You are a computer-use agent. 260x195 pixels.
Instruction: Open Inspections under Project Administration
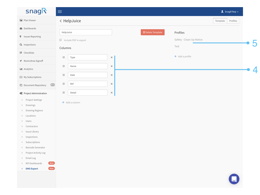(x=31, y=137)
